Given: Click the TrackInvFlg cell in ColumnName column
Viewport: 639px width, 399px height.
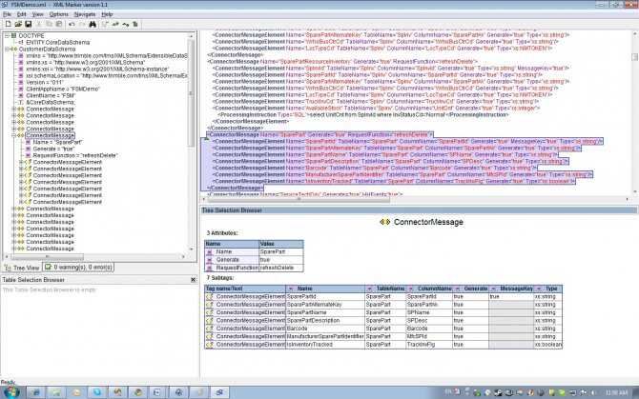Looking at the screenshot, I should (x=429, y=345).
